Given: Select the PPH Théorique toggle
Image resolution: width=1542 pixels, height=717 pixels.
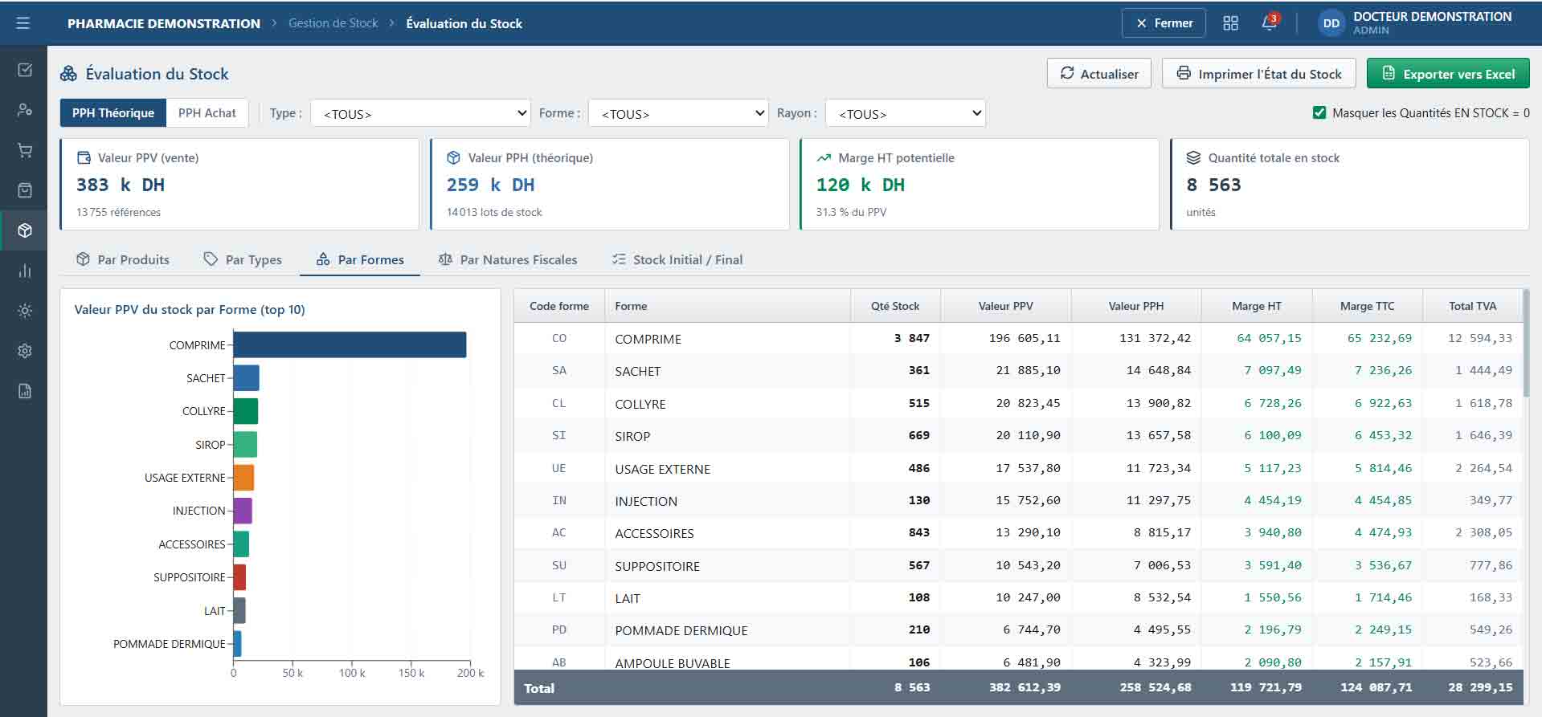Looking at the screenshot, I should pos(113,113).
